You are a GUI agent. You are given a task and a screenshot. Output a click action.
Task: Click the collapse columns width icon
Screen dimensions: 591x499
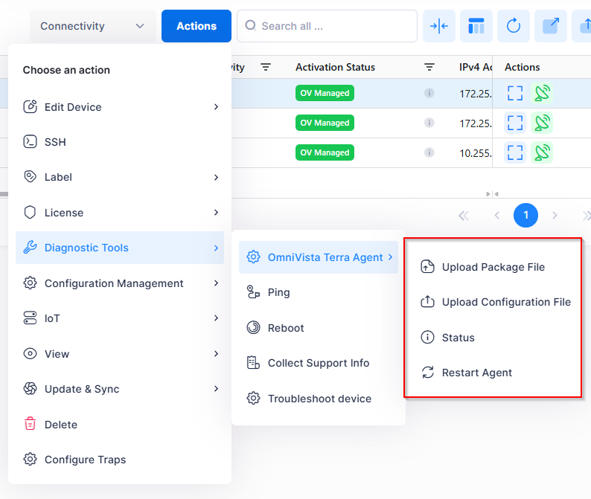point(439,26)
